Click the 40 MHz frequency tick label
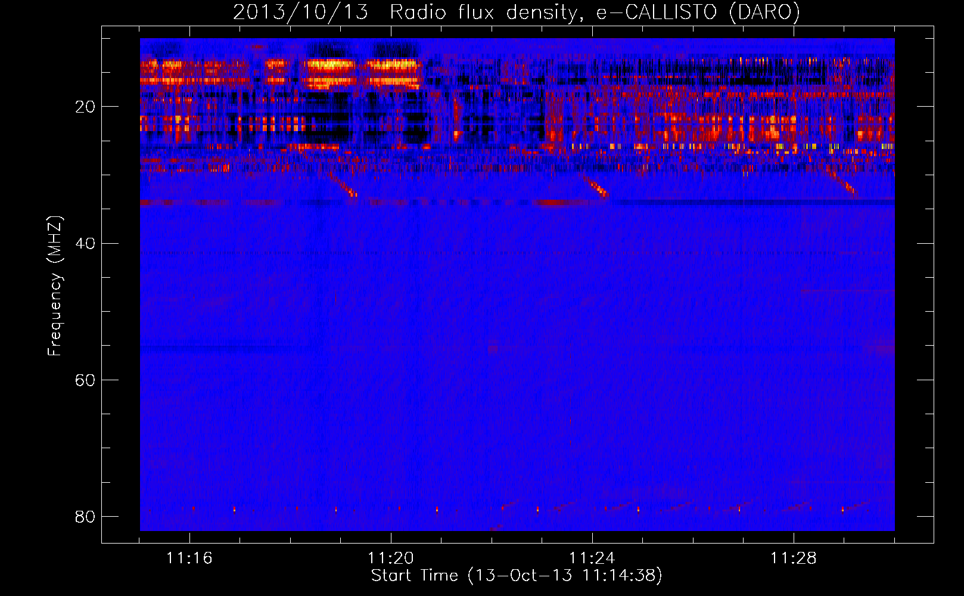The image size is (964, 596). point(85,243)
